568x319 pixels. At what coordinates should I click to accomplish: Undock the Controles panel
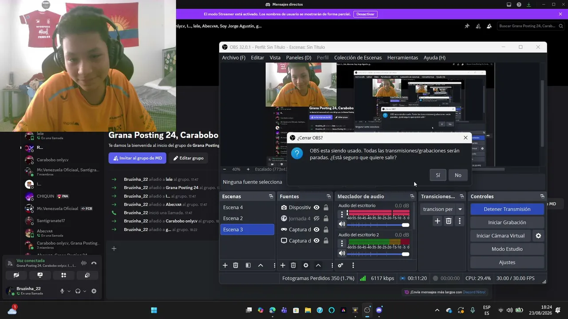tap(542, 196)
